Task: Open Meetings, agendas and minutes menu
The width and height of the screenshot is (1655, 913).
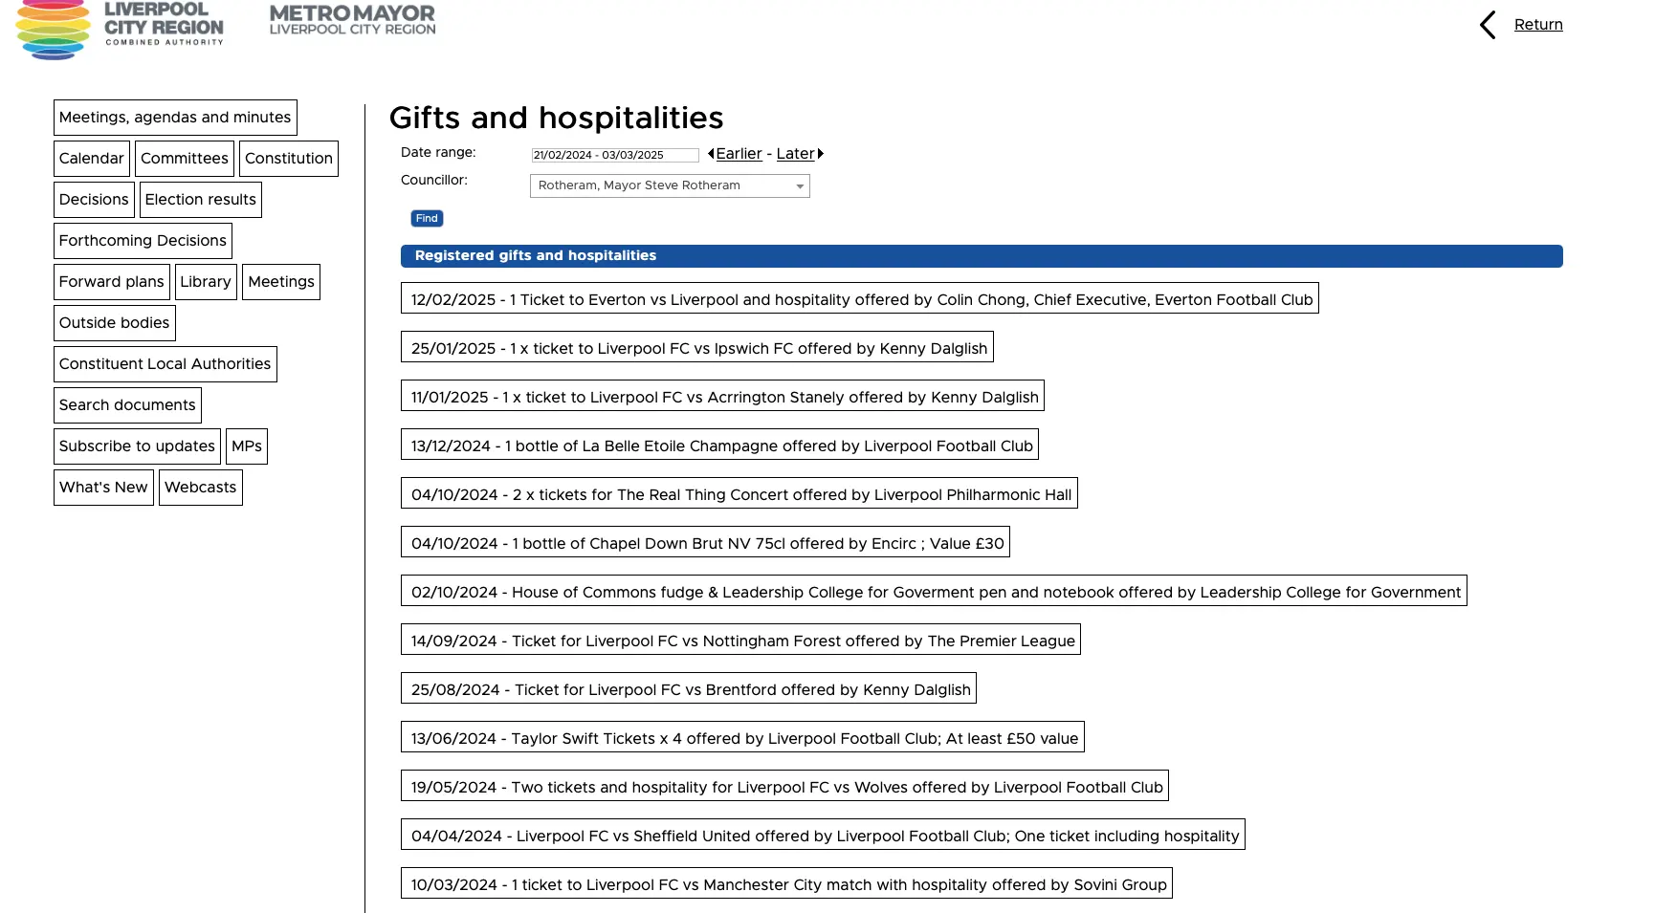Action: tap(175, 118)
